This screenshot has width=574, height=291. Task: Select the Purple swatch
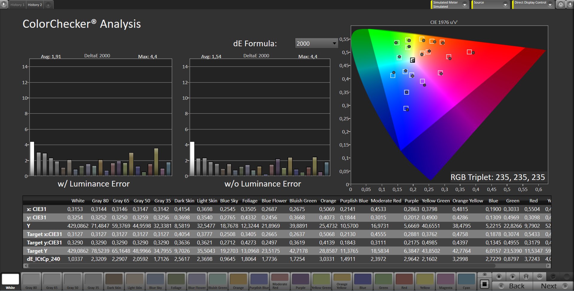coord(300,281)
